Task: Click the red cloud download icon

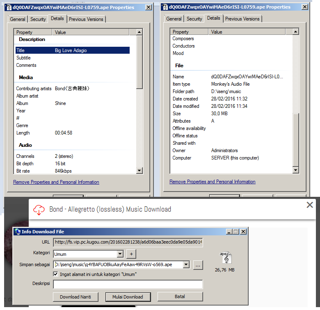Action: click(x=39, y=210)
